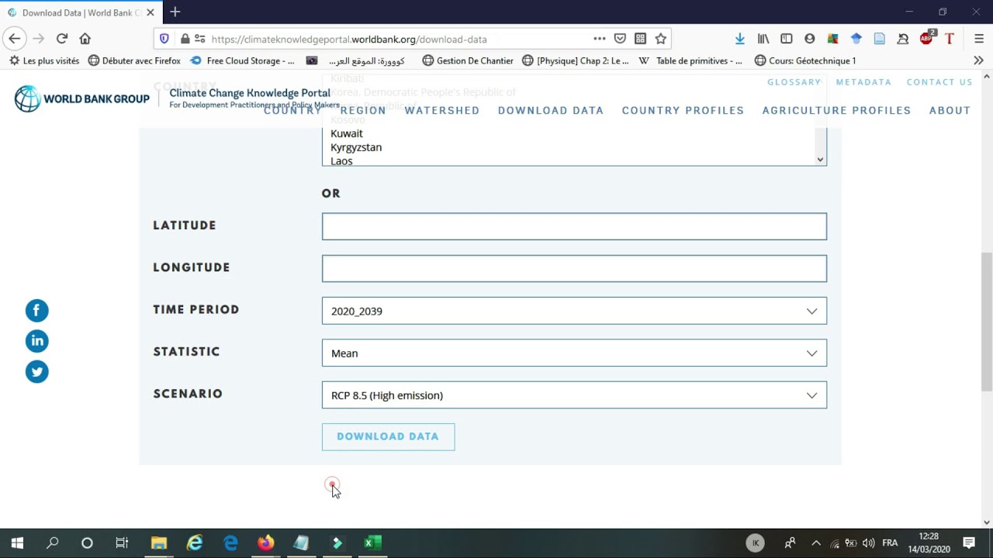Select Kyrgyzstan in country list

(356, 147)
